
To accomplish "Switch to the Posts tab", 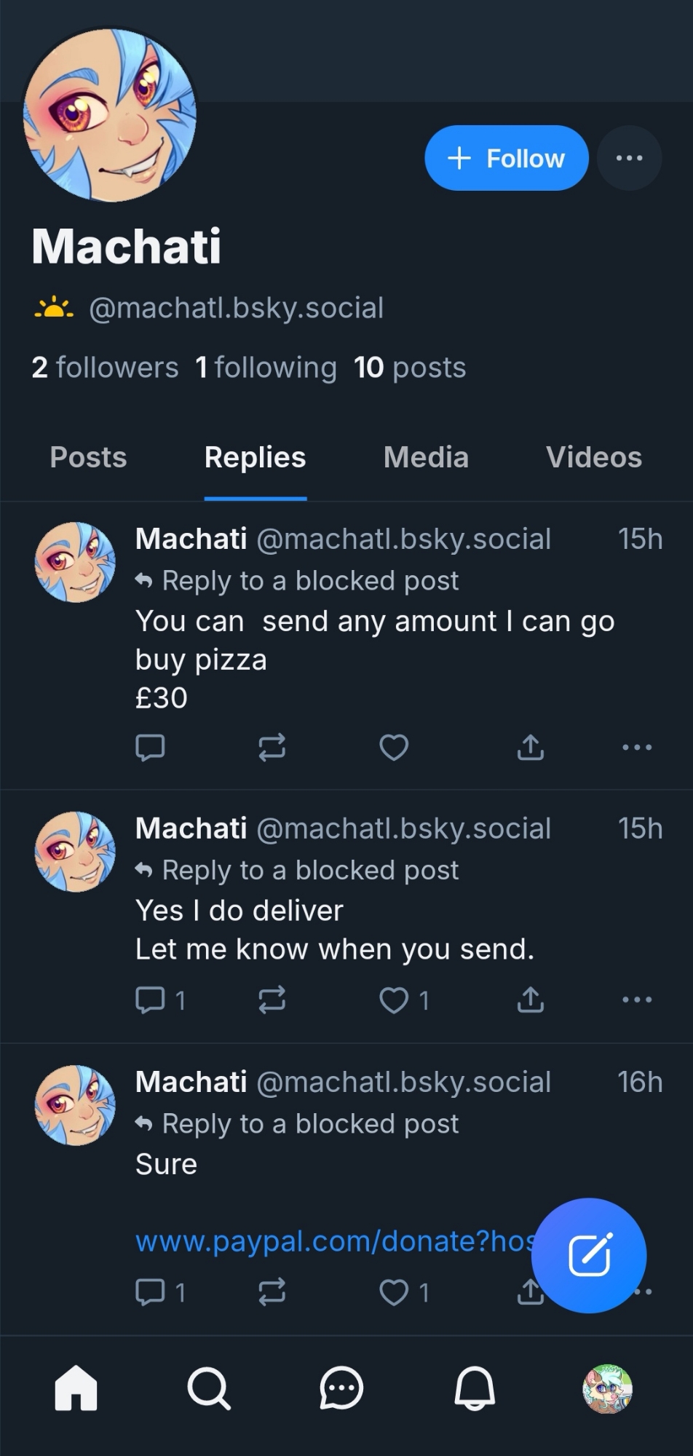I will [88, 457].
